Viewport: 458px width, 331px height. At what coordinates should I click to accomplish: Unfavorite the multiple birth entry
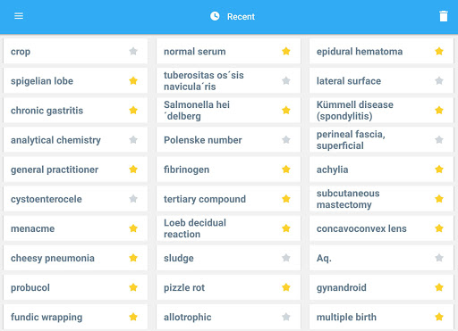(x=439, y=317)
